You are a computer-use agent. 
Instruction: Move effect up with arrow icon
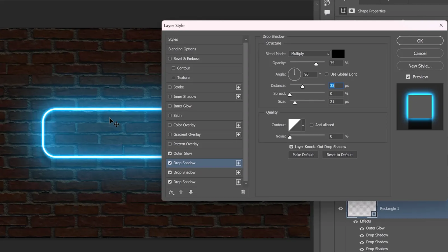click(181, 192)
